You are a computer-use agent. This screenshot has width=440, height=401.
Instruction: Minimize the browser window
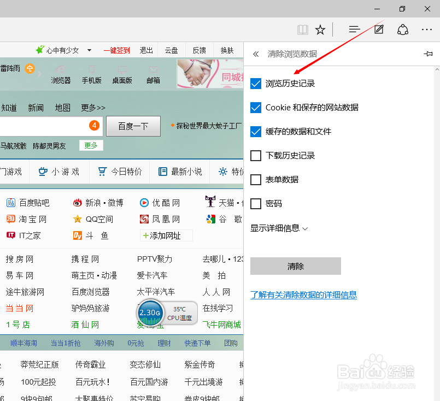[377, 9]
